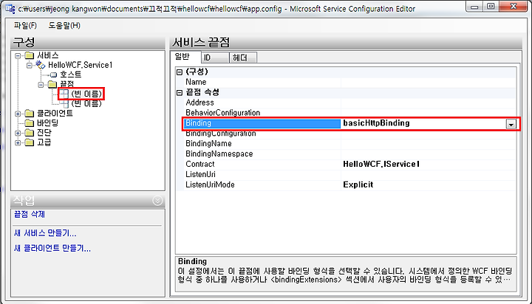Click the Name value field
532x304 pixels.
pyautogui.click(x=428, y=82)
